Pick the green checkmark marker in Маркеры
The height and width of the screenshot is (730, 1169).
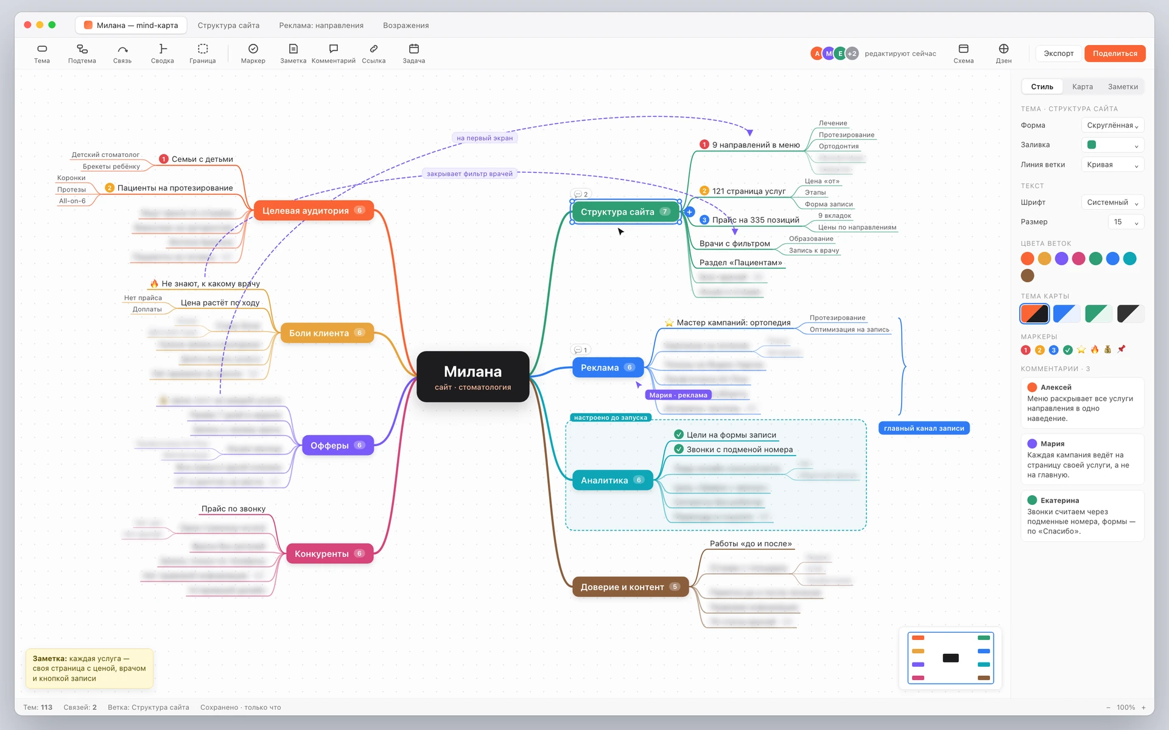click(x=1067, y=350)
